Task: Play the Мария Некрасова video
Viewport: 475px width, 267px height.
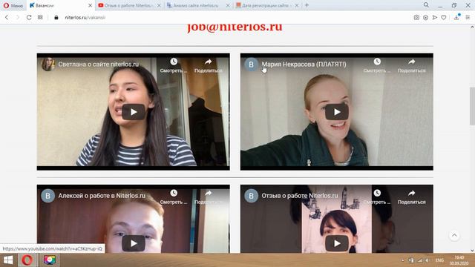Action: click(x=337, y=112)
